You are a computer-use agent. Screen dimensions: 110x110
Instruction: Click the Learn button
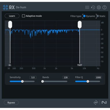coord(12,16)
